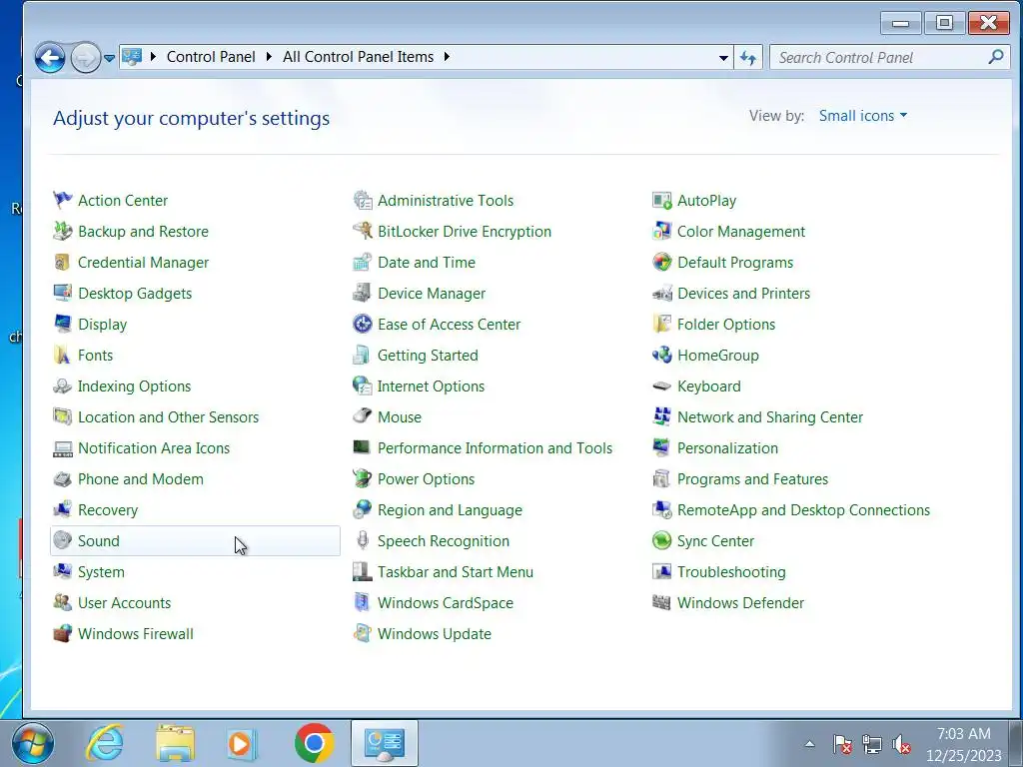Click the Action Center flag icon

[63, 200]
